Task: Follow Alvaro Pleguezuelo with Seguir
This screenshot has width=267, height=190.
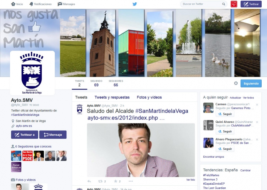Action: coord(225,149)
